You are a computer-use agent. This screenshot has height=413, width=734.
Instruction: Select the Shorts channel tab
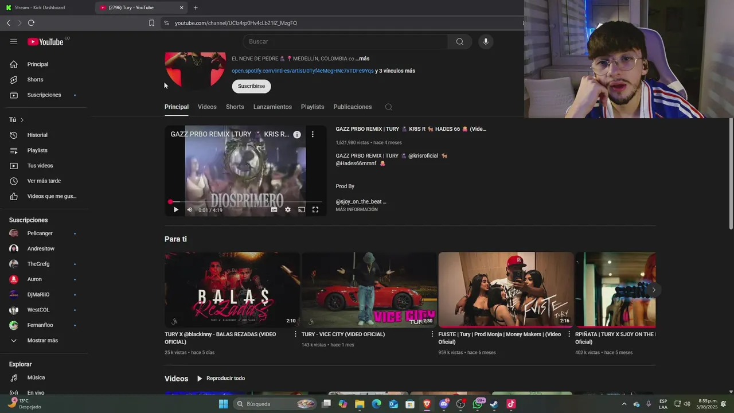tap(235, 107)
